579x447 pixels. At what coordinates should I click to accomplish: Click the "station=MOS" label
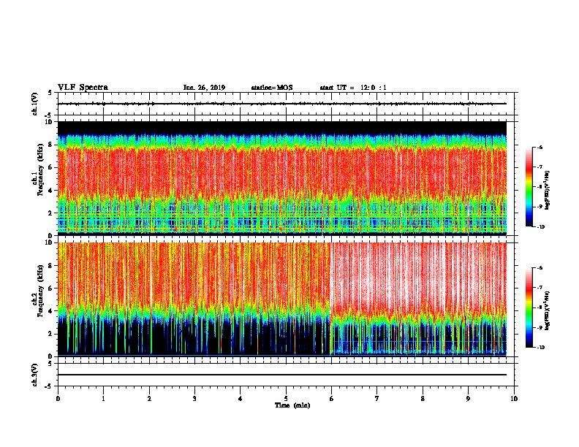(272, 88)
